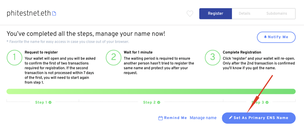Open the Manage name link
The height and width of the screenshot is (128, 304).
[x=203, y=118]
